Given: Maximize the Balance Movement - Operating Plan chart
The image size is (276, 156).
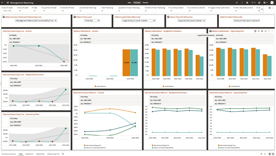Looking at the screenshot, I should point(269,31).
